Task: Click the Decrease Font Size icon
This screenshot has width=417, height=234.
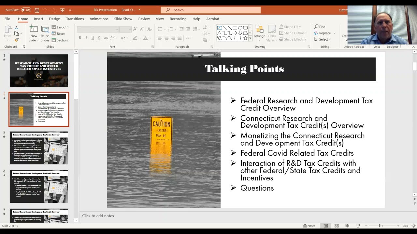Action: [142, 29]
